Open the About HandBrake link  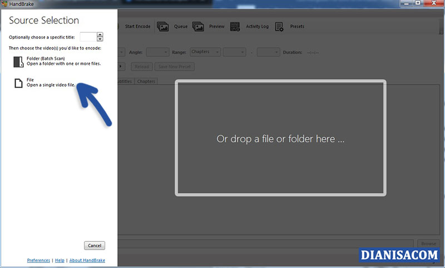(x=87, y=260)
